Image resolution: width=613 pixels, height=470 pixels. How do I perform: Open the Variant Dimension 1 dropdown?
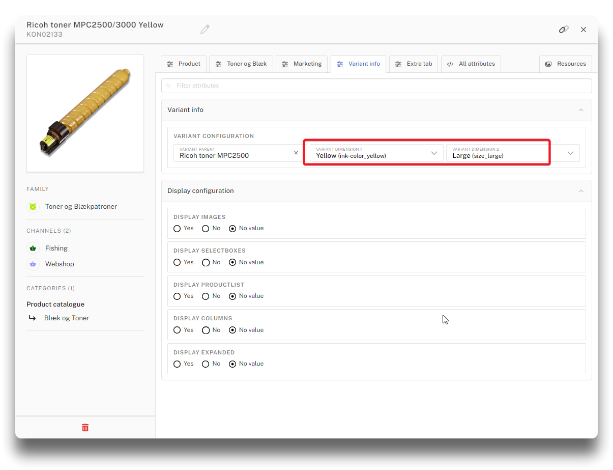pos(434,153)
